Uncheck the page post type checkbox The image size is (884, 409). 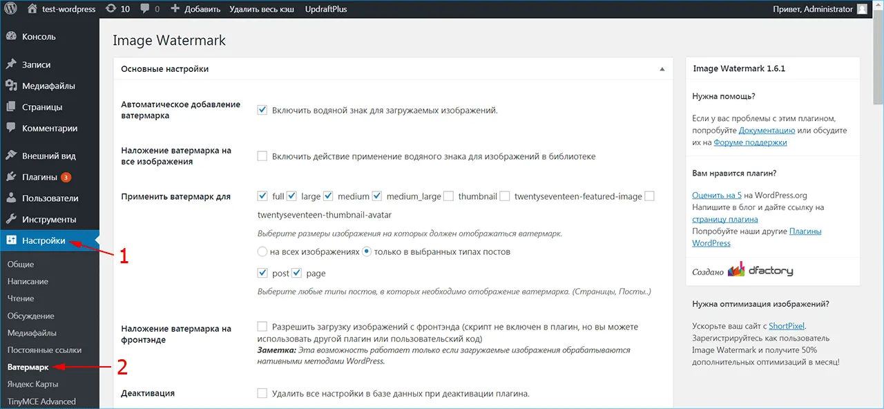click(x=297, y=273)
